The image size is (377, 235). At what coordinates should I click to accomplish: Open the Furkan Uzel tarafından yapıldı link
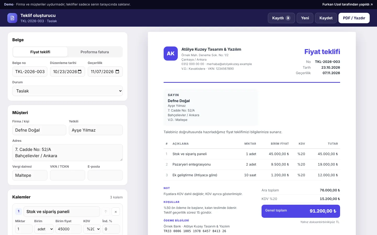(347, 4)
